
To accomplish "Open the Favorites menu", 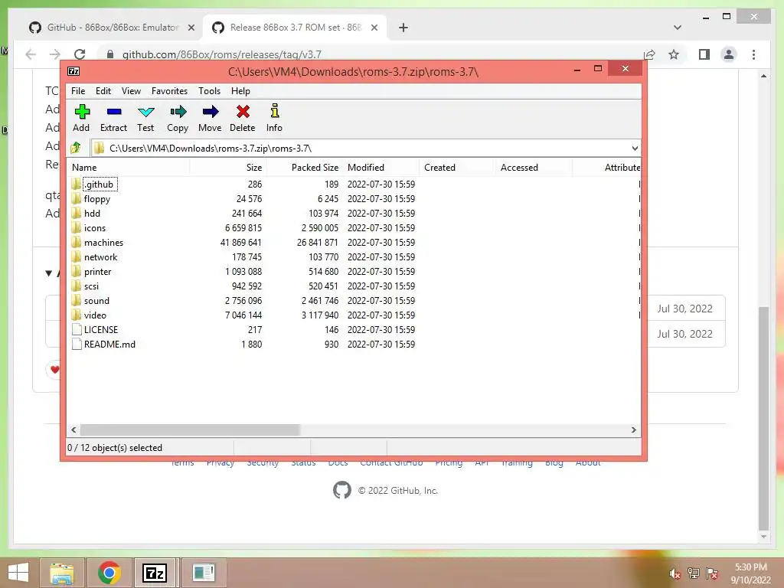I will [x=169, y=91].
